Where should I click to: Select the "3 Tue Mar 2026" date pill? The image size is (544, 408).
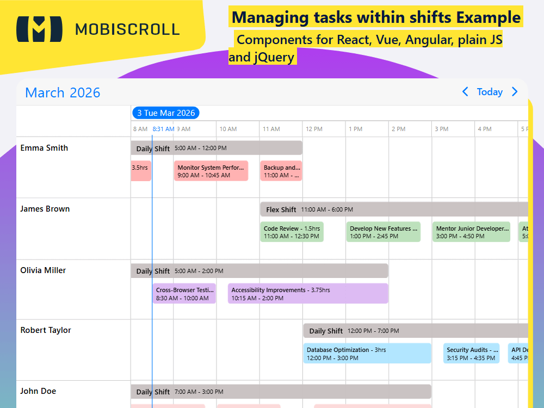tap(166, 113)
